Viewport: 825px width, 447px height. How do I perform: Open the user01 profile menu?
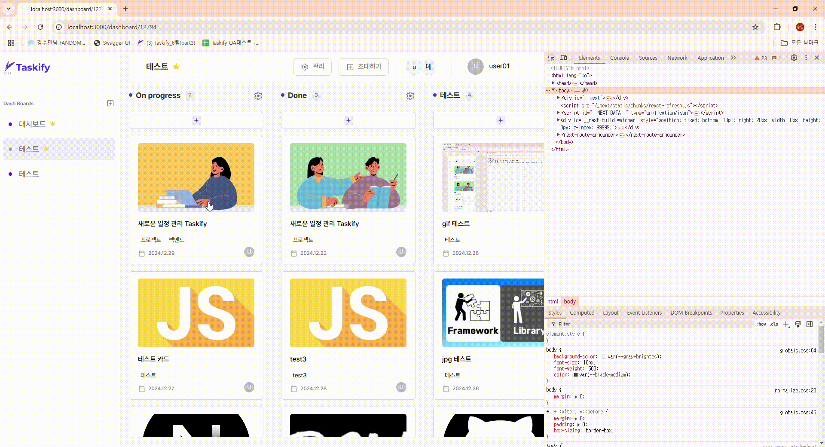489,66
